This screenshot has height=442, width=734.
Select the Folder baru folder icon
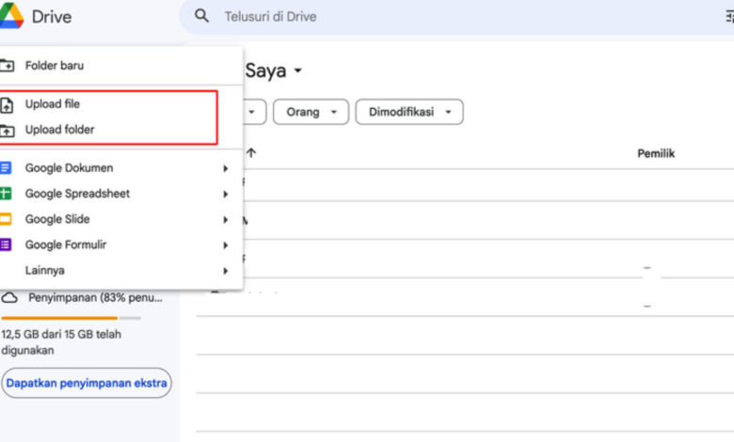tap(7, 66)
